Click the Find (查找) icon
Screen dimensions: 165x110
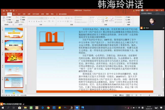128,17
